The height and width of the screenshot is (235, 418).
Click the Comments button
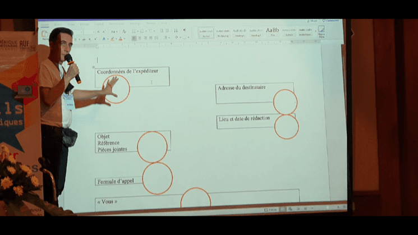tap(331, 21)
